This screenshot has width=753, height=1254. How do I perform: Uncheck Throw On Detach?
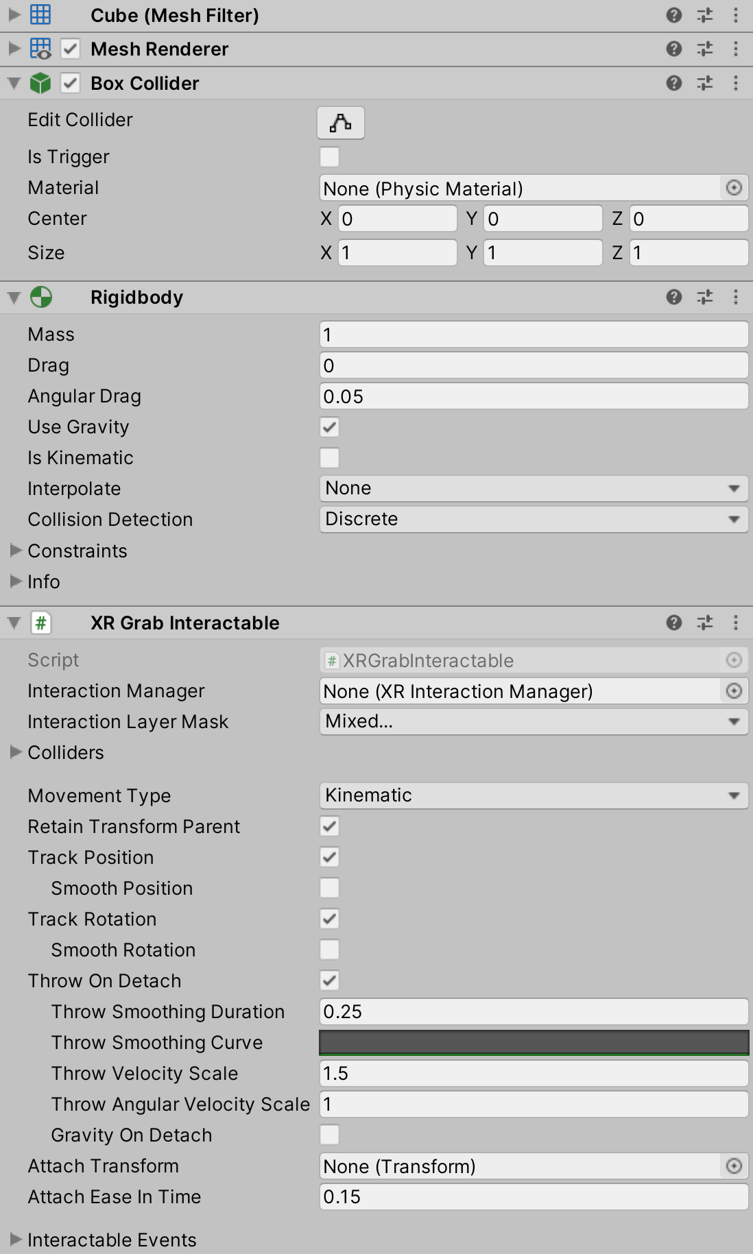click(330, 980)
